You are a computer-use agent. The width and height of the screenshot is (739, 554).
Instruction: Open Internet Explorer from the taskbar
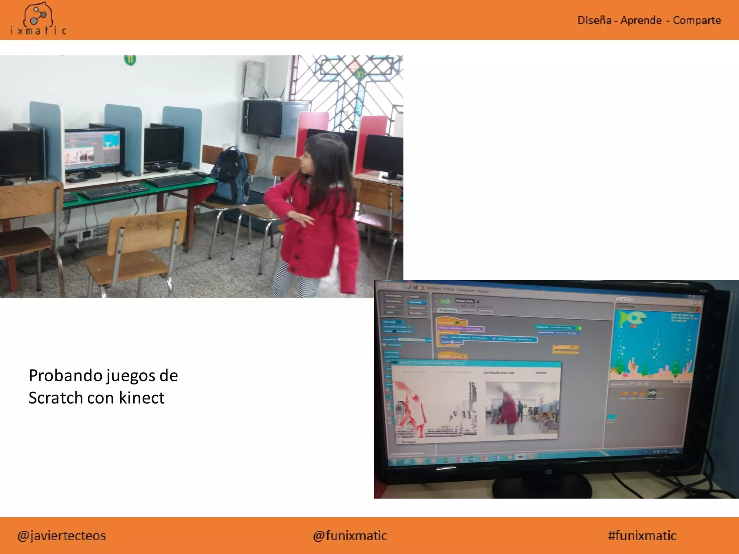[x=407, y=462]
